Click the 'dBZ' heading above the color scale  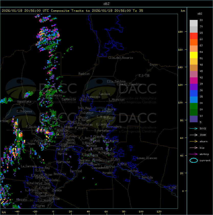(200, 14)
